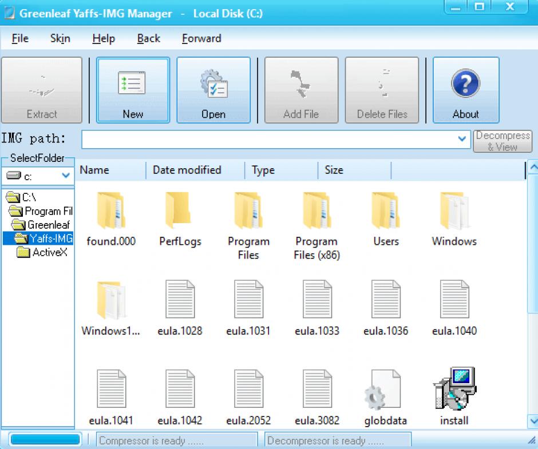Open the File menu
Viewport: 538px width, 449px height.
click(x=20, y=38)
